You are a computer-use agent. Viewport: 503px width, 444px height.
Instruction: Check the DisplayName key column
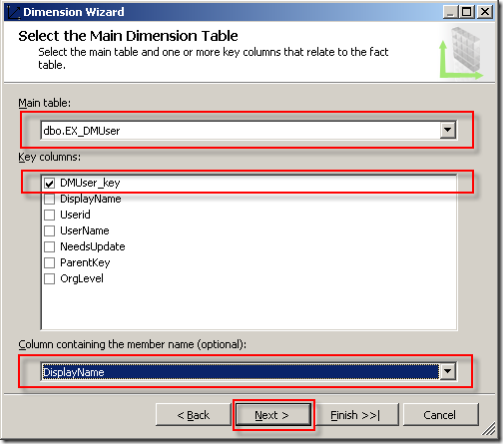coord(50,199)
